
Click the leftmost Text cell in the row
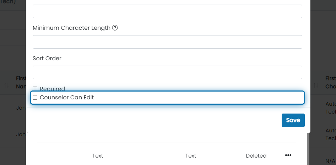pyautogui.click(x=98, y=156)
